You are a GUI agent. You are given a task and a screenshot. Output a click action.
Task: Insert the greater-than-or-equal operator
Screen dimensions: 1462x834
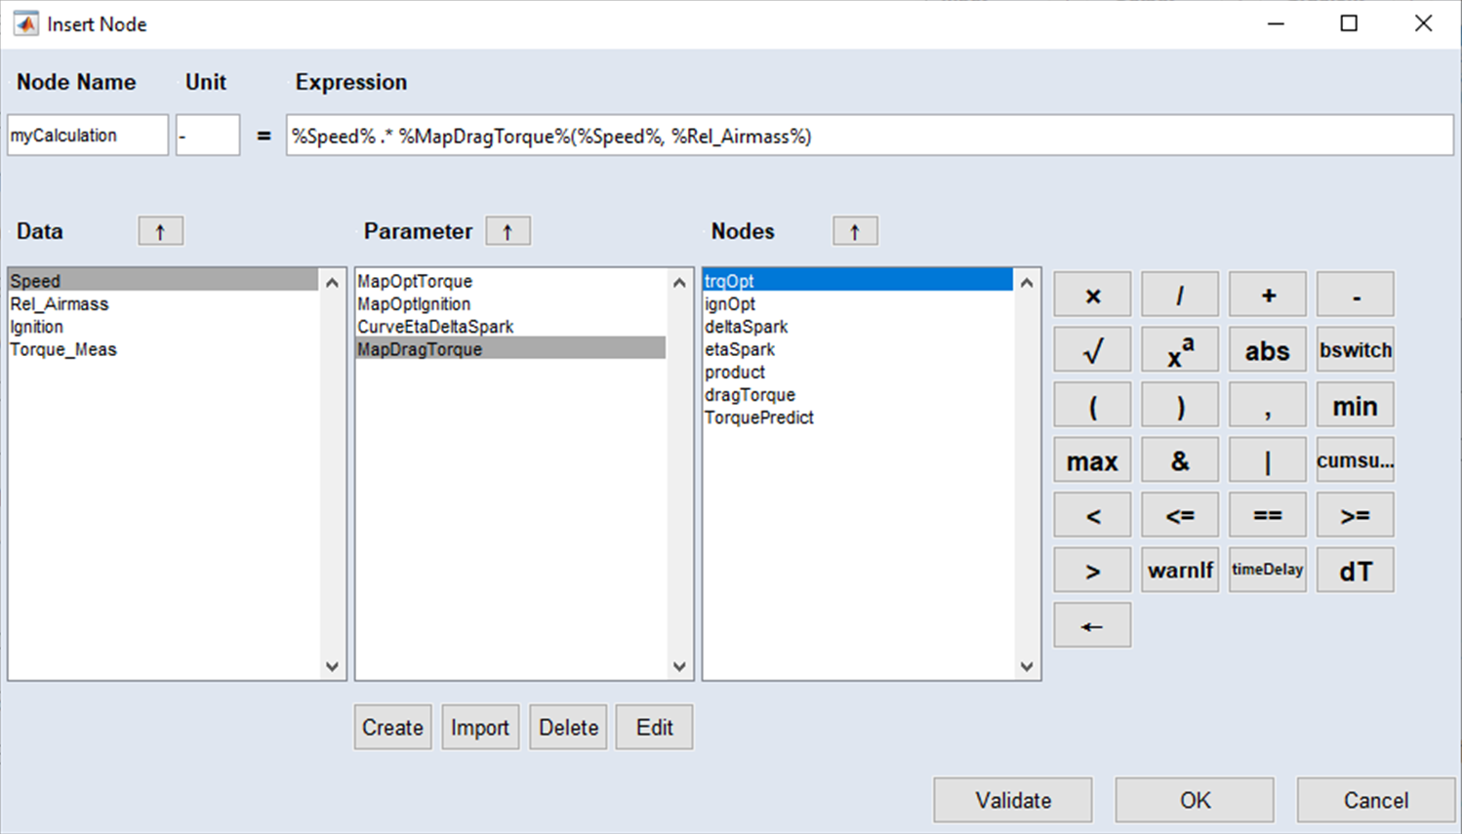point(1356,515)
